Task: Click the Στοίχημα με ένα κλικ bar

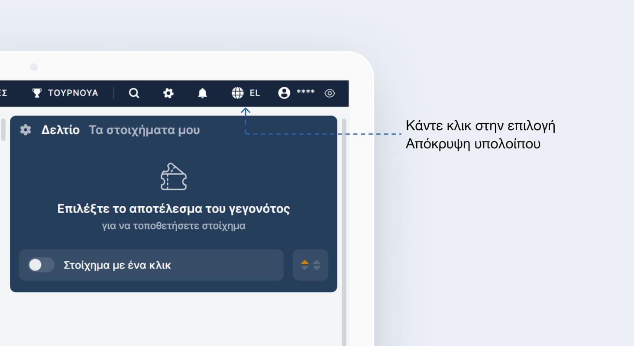Action: point(151,265)
